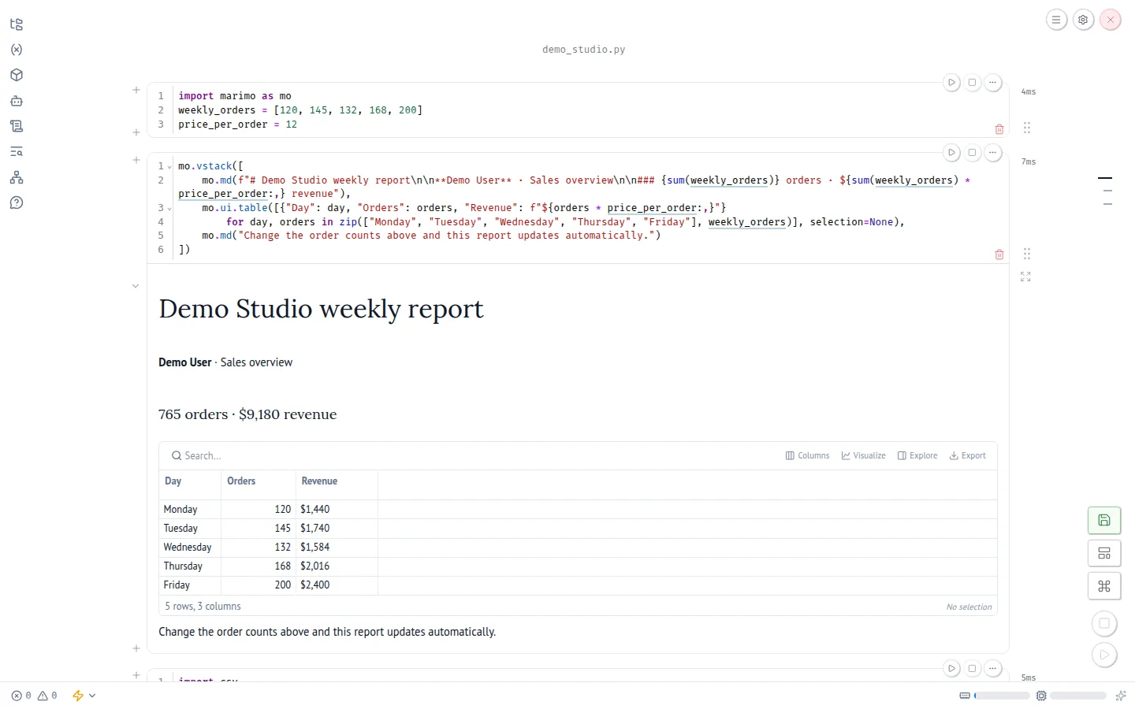The width and height of the screenshot is (1135, 709).
Task: Stop the mo.vstack cell execution
Action: 972,152
